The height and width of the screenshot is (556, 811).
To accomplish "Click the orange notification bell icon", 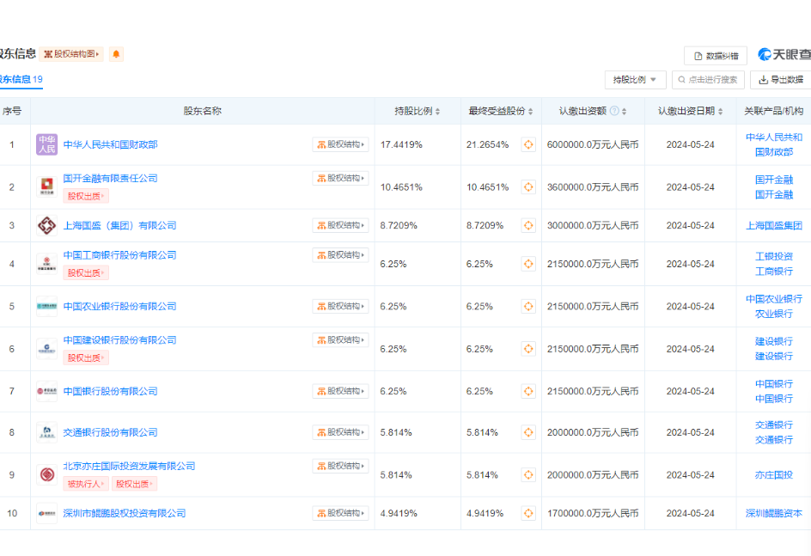I will pos(116,54).
